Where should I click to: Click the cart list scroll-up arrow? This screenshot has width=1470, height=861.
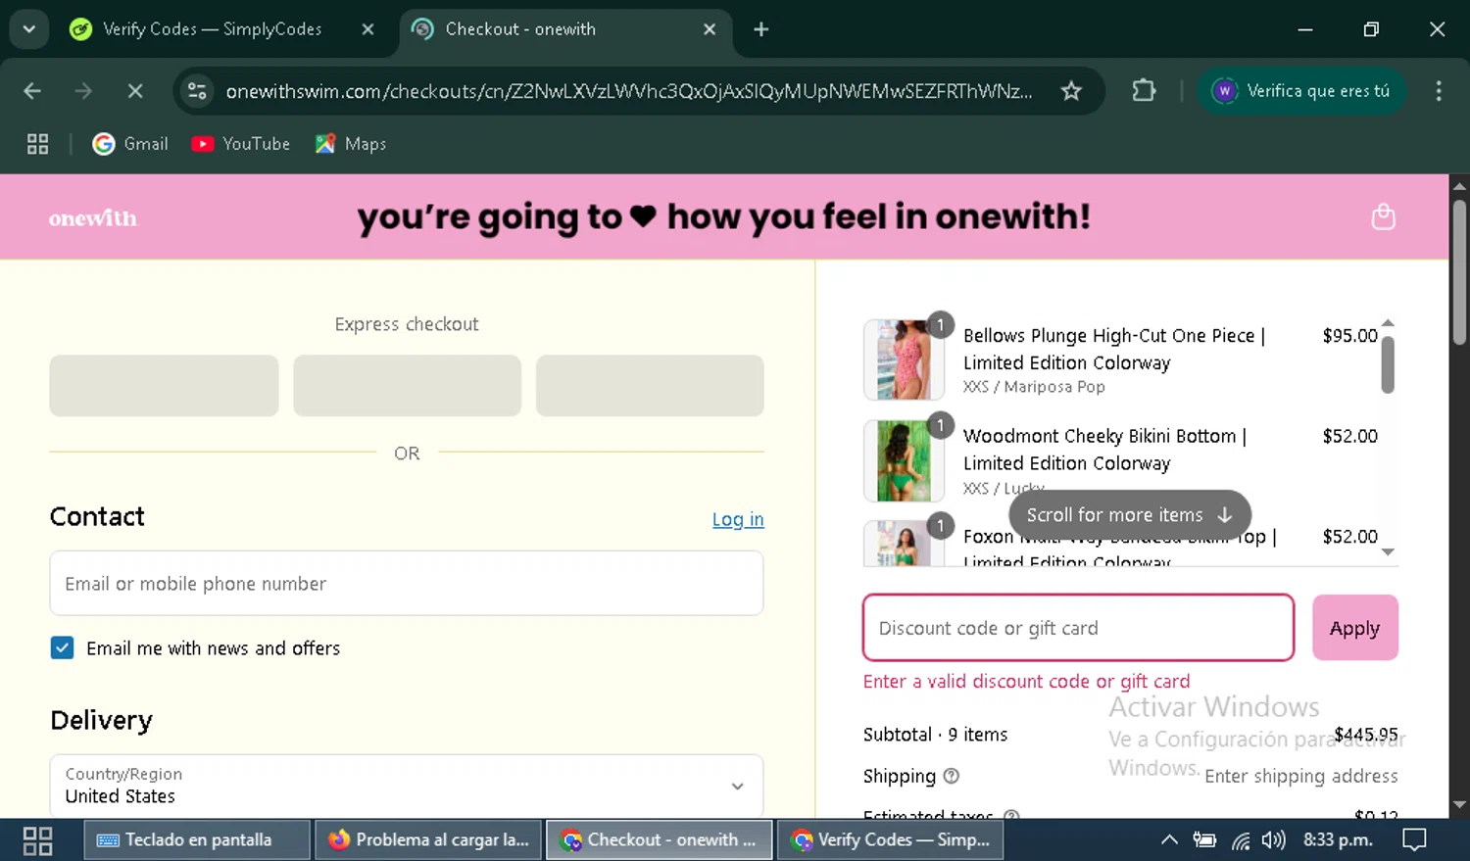click(1388, 323)
